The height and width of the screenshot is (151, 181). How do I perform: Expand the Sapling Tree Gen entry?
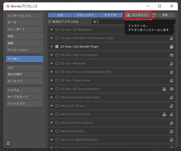[52, 140]
